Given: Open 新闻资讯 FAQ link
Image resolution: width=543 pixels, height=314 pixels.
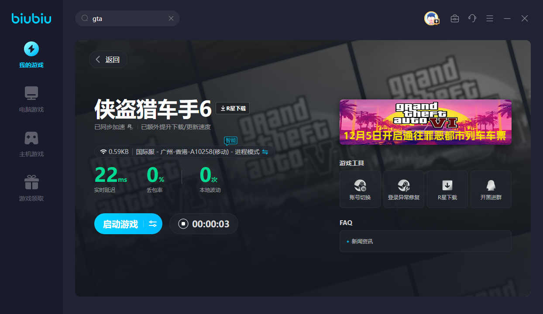Looking at the screenshot, I should 362,241.
